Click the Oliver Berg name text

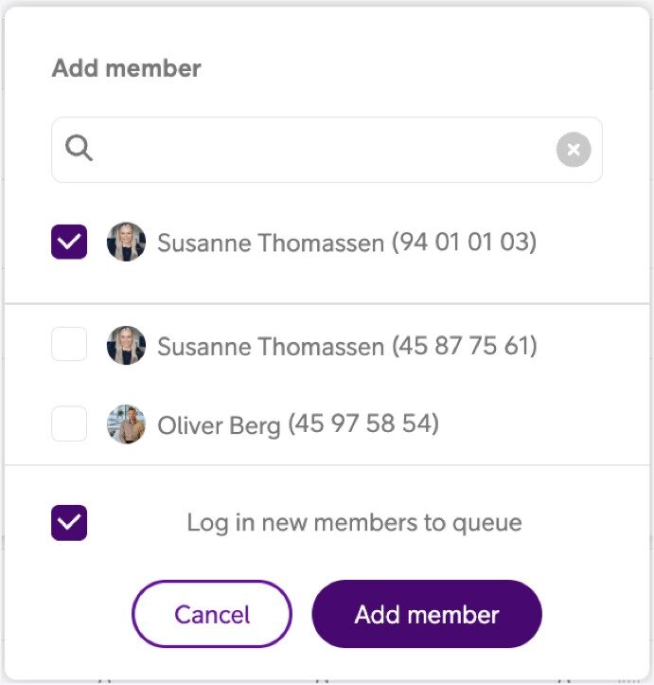pyautogui.click(x=219, y=425)
